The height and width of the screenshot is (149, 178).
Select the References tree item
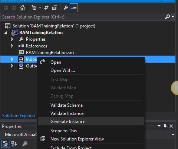pyautogui.click(x=36, y=46)
